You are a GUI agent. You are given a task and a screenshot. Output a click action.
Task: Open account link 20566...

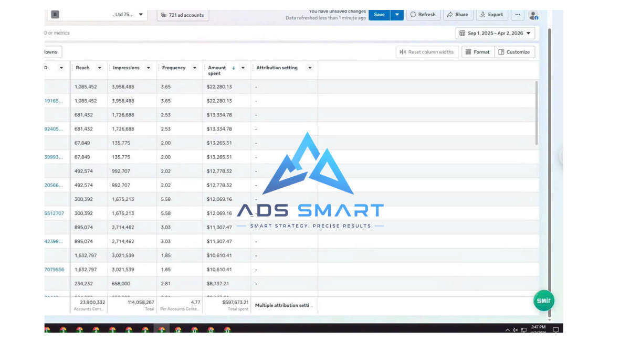54,185
